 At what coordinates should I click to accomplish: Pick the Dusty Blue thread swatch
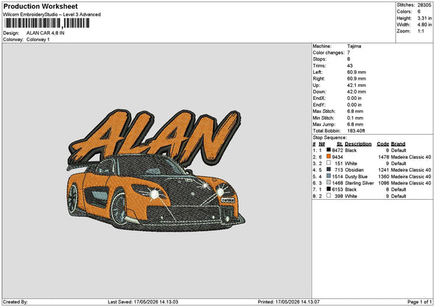328,176
